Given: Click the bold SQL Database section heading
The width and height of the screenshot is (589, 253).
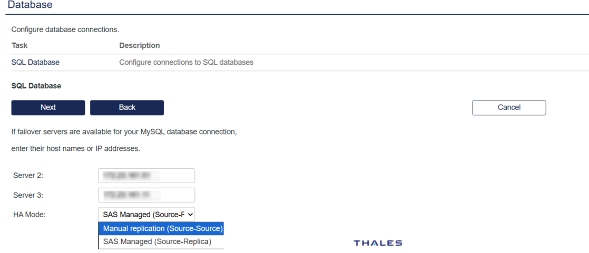Looking at the screenshot, I should [x=36, y=86].
